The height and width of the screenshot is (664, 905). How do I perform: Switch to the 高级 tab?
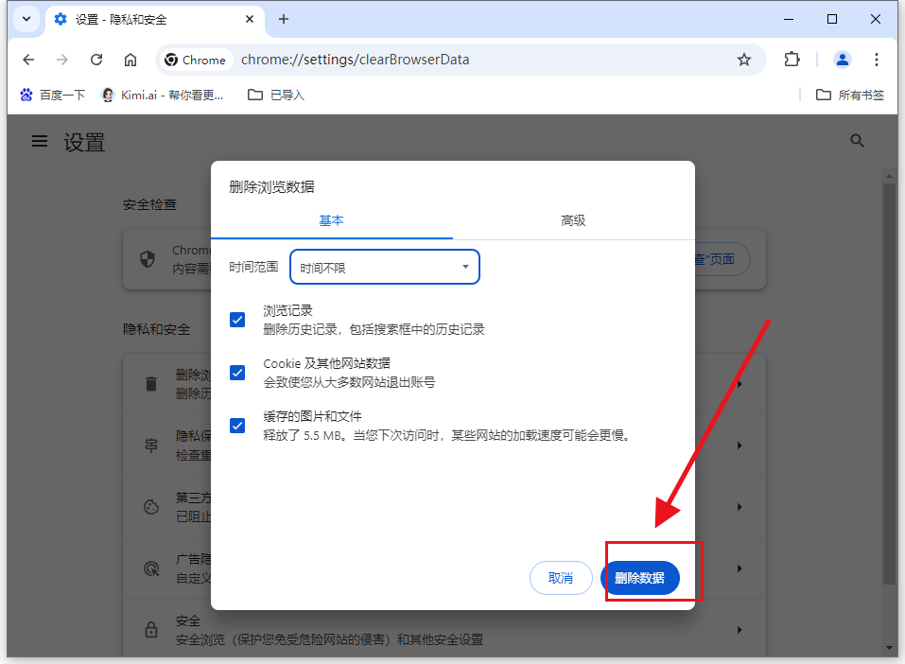click(x=573, y=220)
